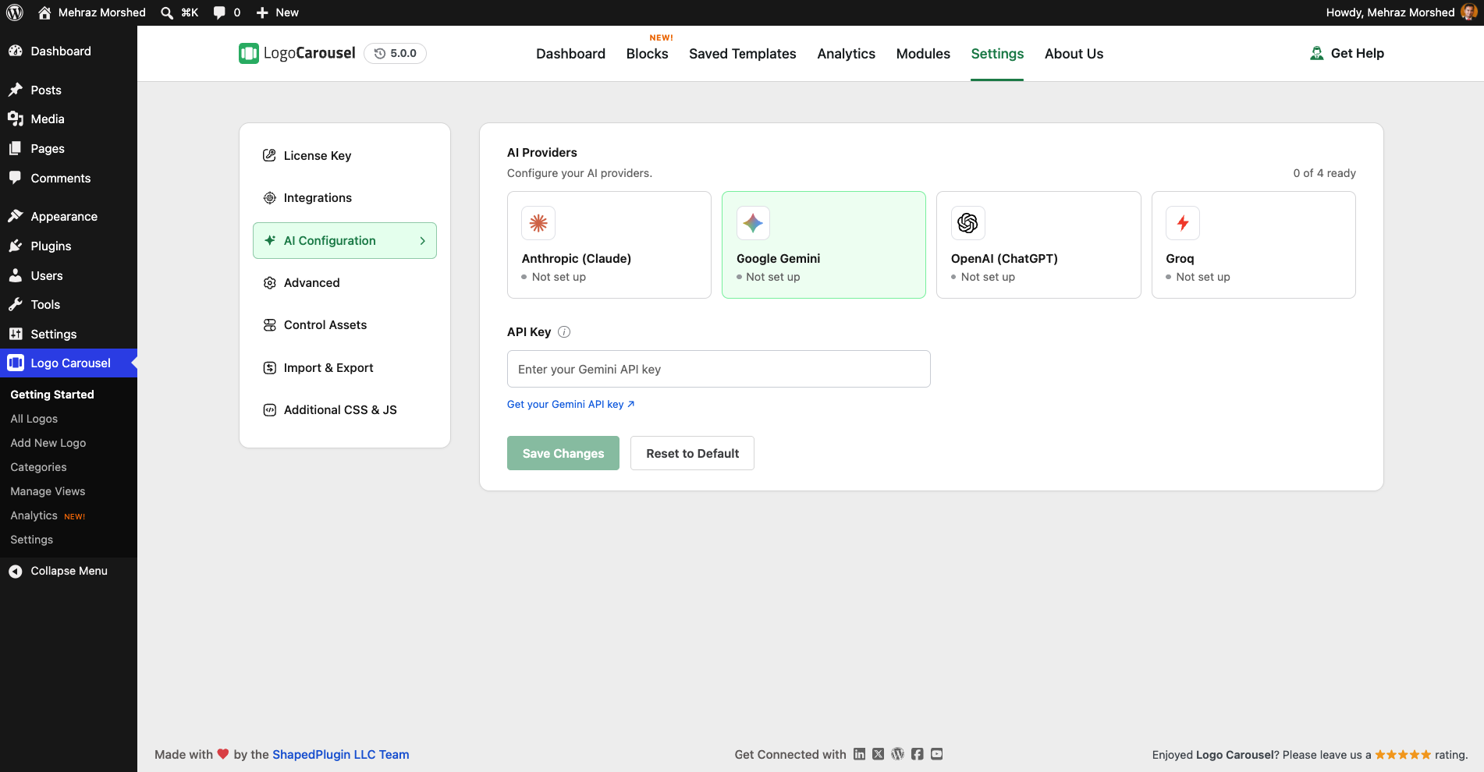
Task: Open the Blocks tab
Action: click(647, 54)
